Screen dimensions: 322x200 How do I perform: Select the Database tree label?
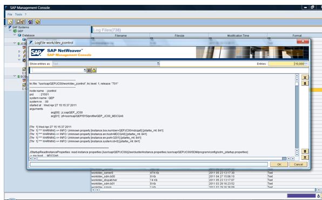click(x=28, y=35)
